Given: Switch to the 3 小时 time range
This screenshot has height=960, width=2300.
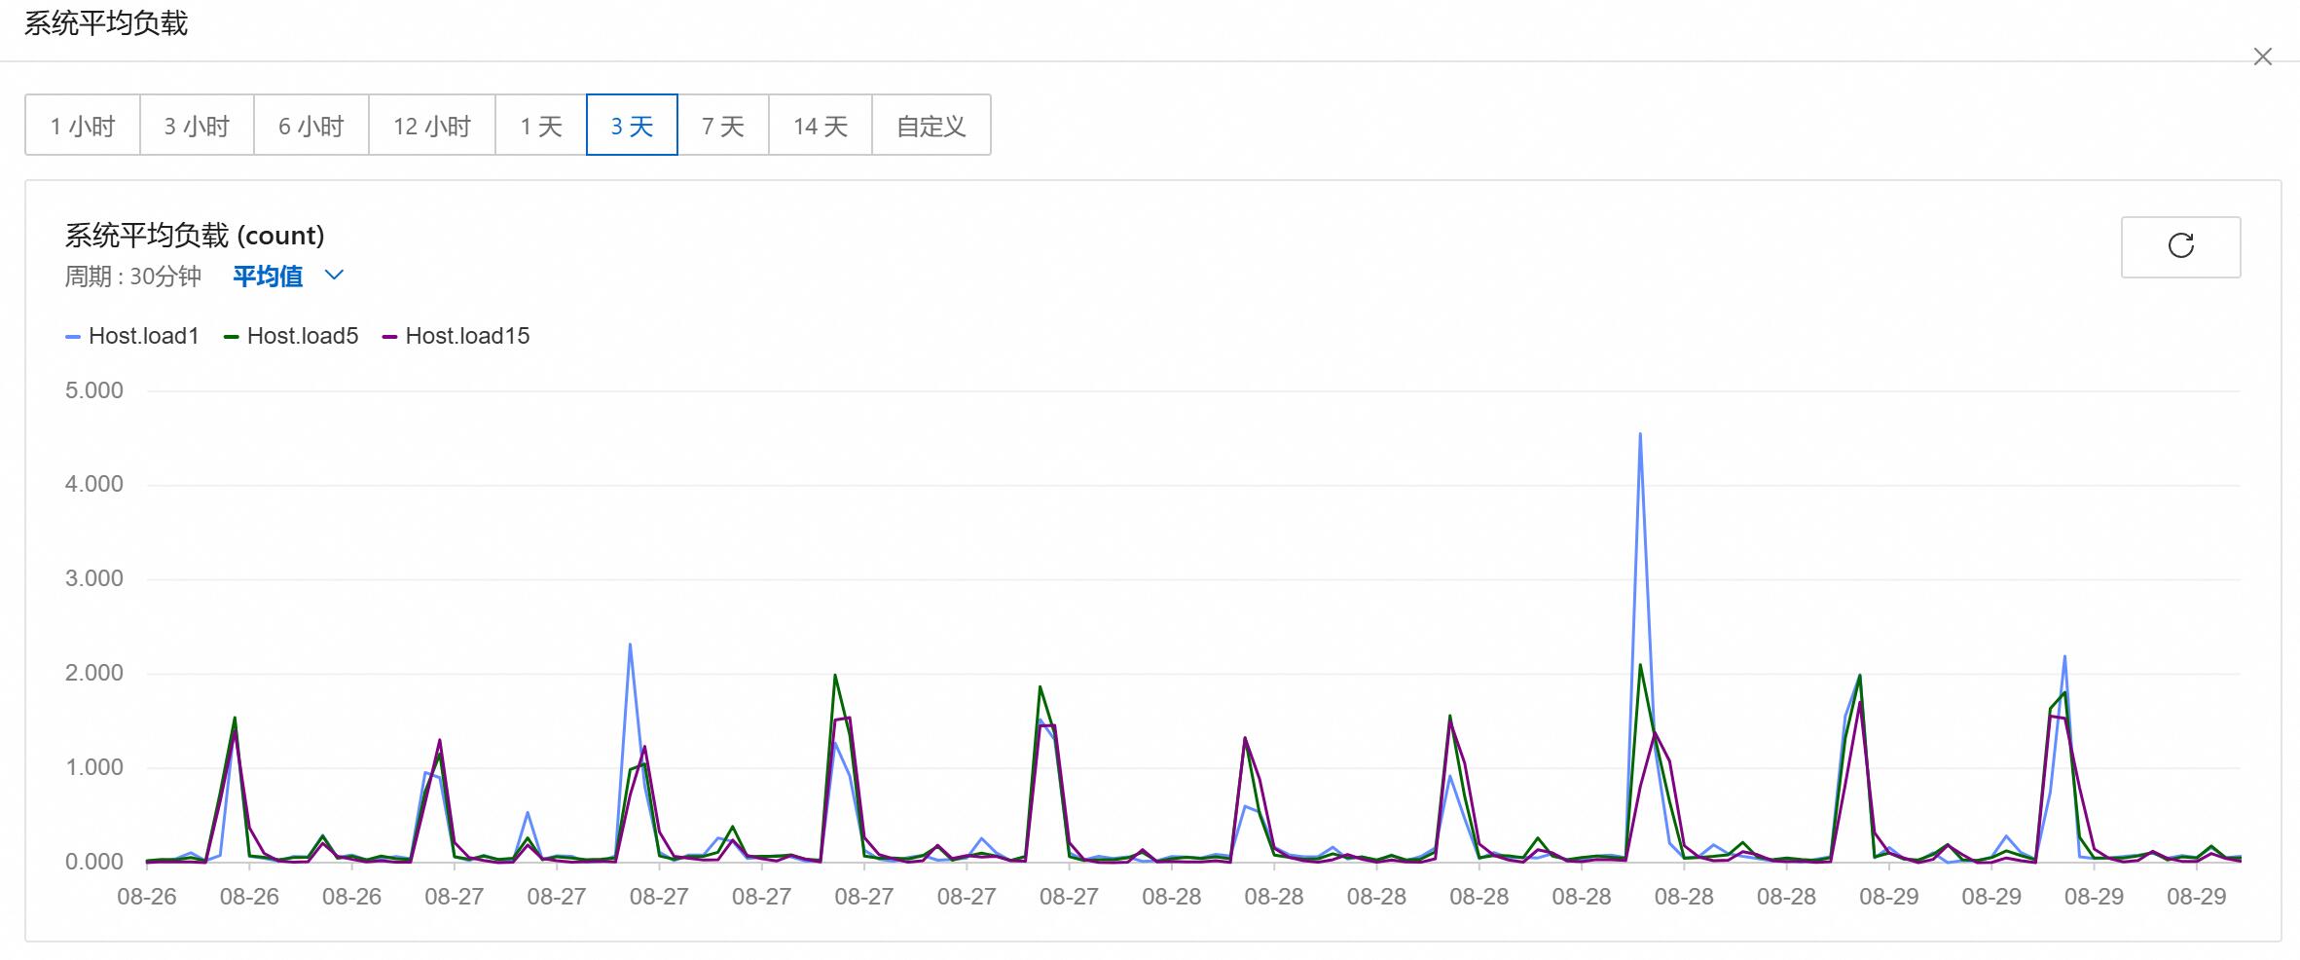Looking at the screenshot, I should point(197,126).
